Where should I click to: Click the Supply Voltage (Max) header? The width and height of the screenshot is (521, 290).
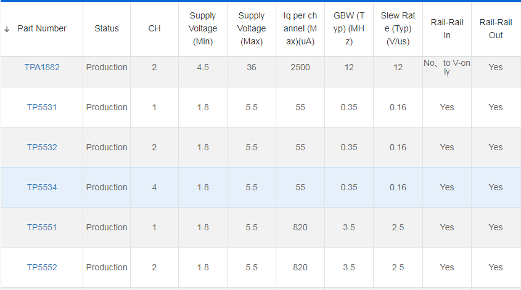click(252, 28)
